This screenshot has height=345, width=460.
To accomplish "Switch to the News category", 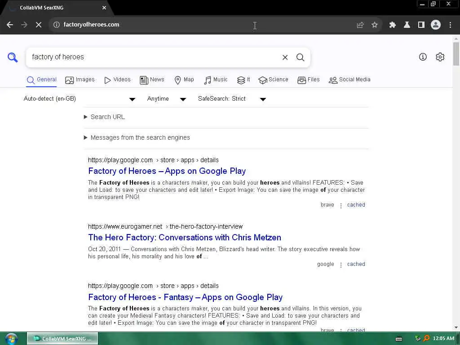I will (152, 80).
